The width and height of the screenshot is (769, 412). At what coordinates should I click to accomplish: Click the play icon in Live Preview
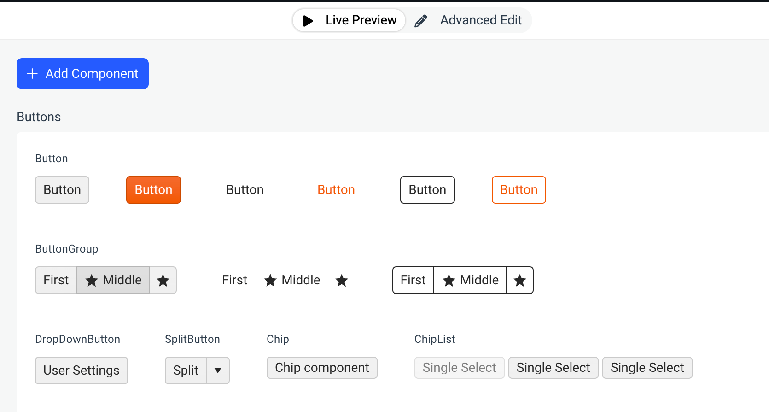pos(308,21)
